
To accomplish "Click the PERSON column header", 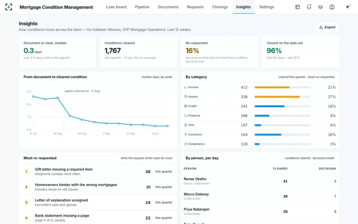I will coord(190,169).
